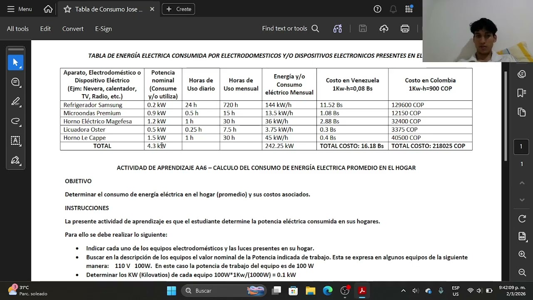Open the Edit menu item

[45, 29]
